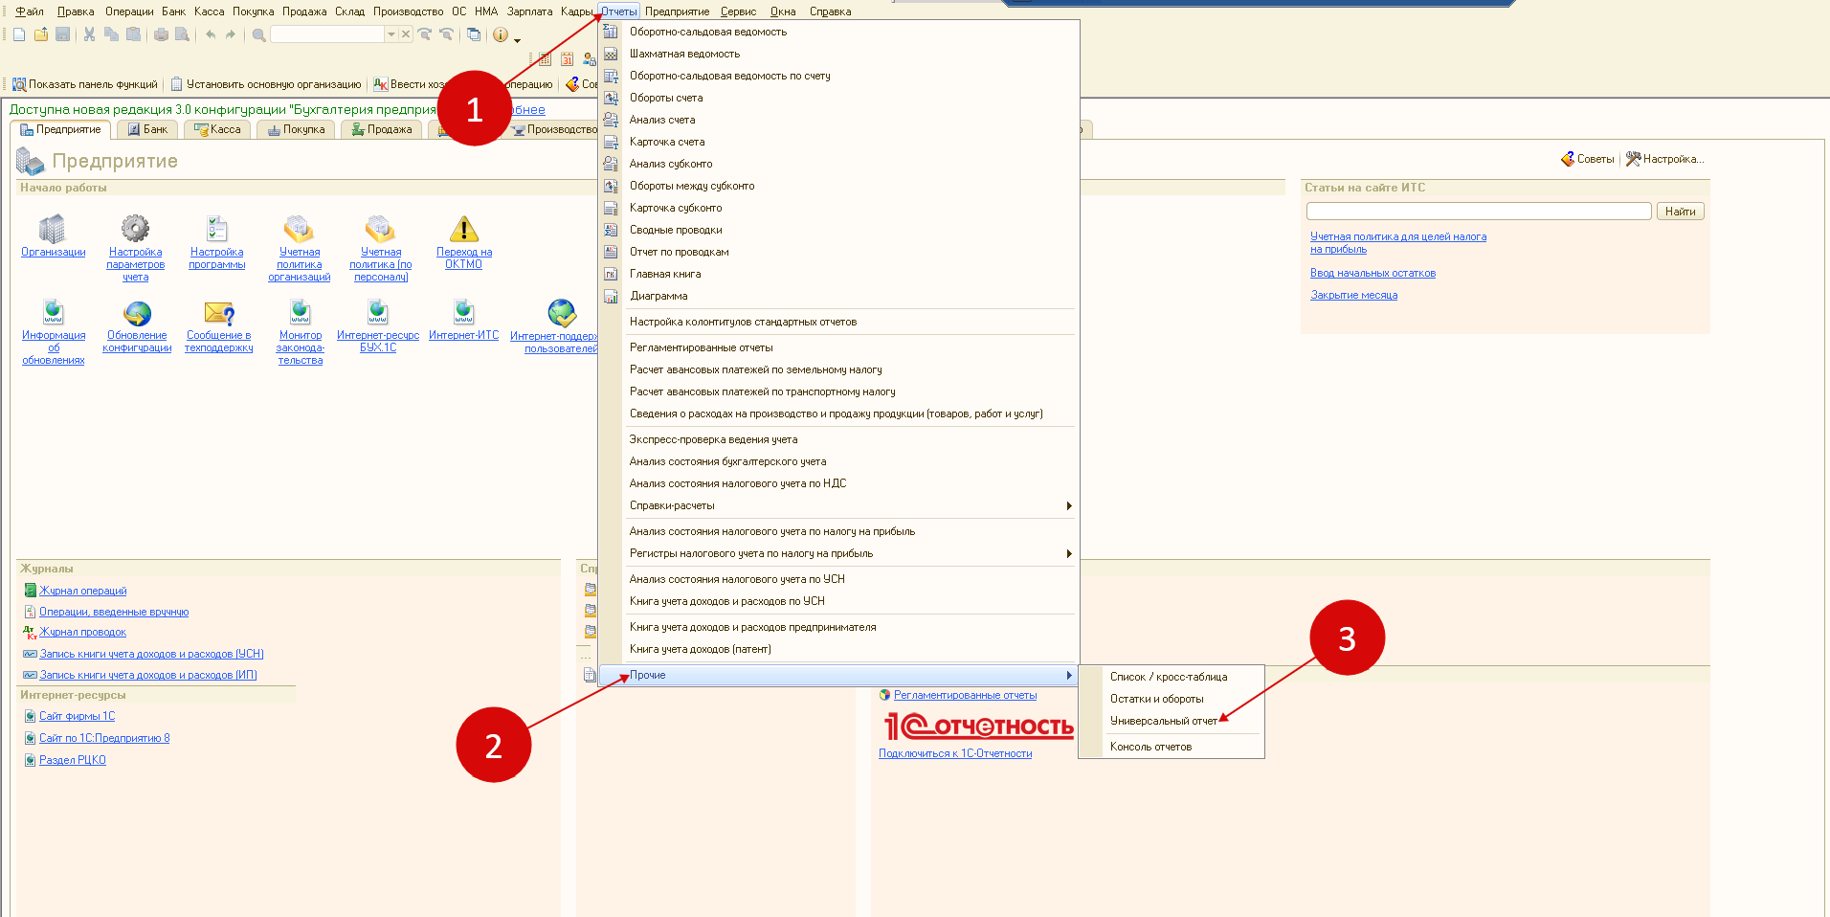Open the Сервис menu

[x=738, y=11]
